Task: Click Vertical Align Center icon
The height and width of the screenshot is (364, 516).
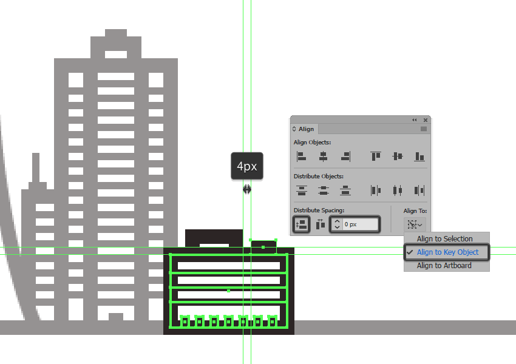Action: pyautogui.click(x=398, y=157)
